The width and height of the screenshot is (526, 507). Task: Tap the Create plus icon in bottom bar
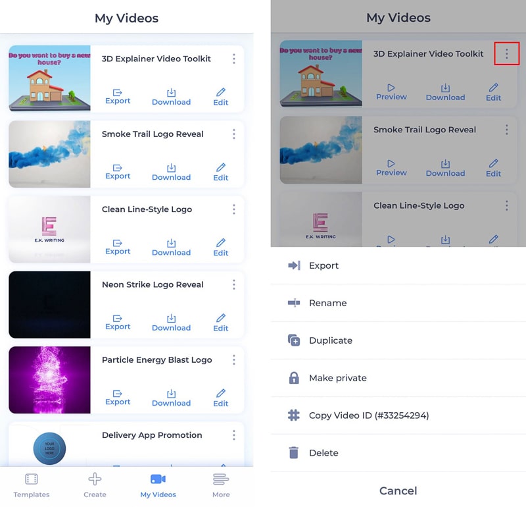click(x=95, y=479)
